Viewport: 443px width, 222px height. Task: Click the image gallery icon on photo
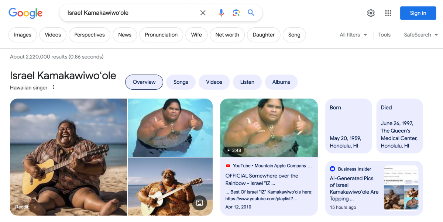(199, 202)
